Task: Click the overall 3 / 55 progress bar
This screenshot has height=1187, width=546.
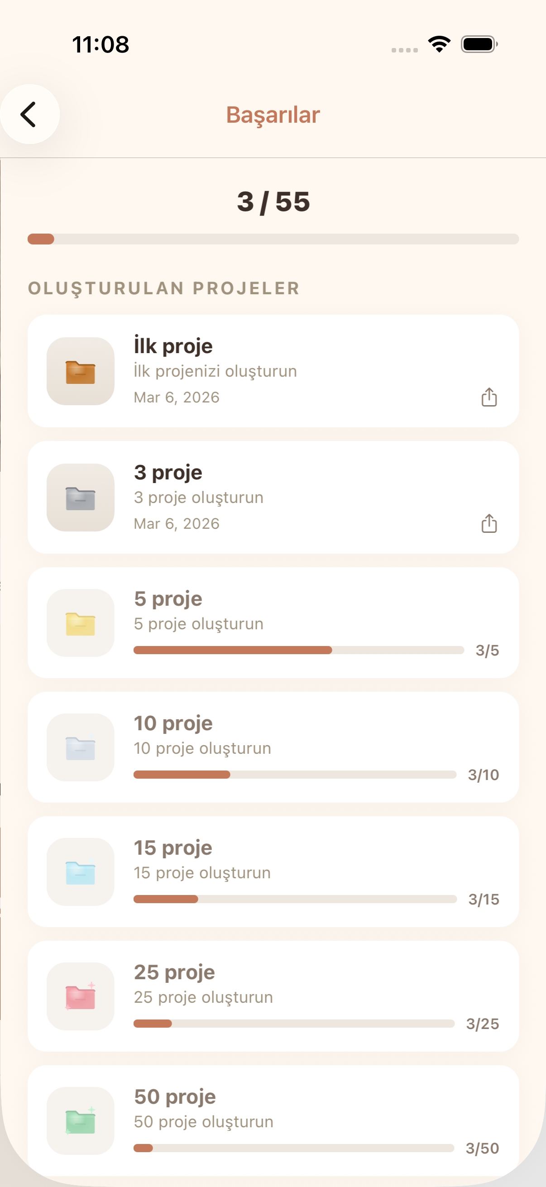Action: 273,239
